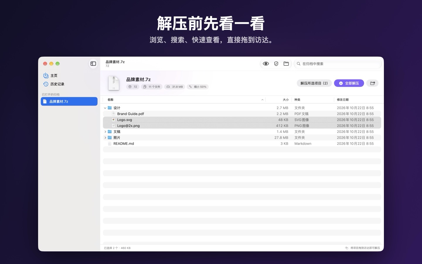Select the 照片 folder row
This screenshot has height=264, width=422.
click(x=242, y=138)
